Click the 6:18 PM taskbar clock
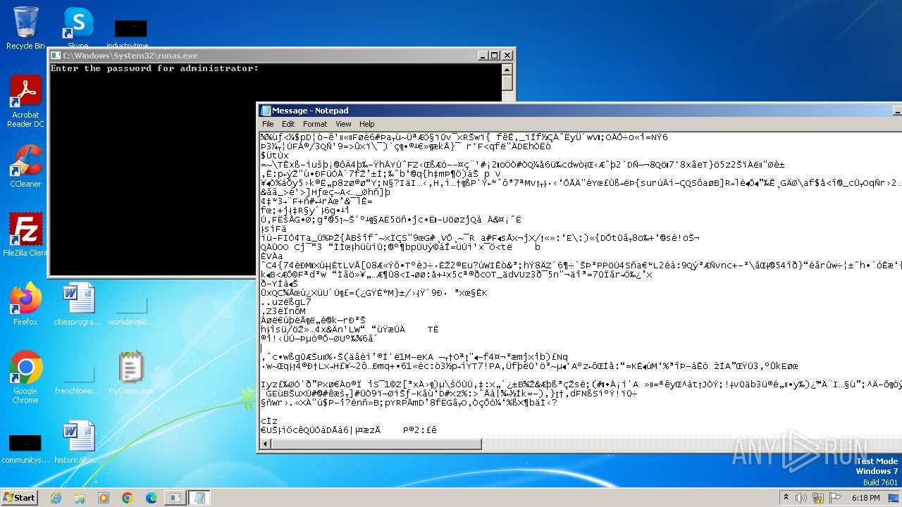Image resolution: width=902 pixels, height=507 pixels. [x=865, y=498]
